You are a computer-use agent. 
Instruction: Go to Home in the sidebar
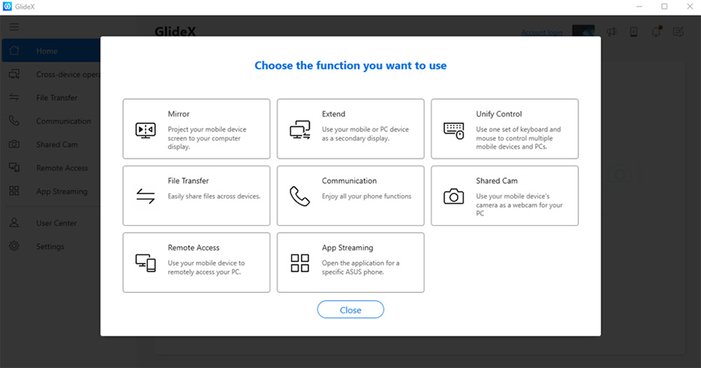47,51
